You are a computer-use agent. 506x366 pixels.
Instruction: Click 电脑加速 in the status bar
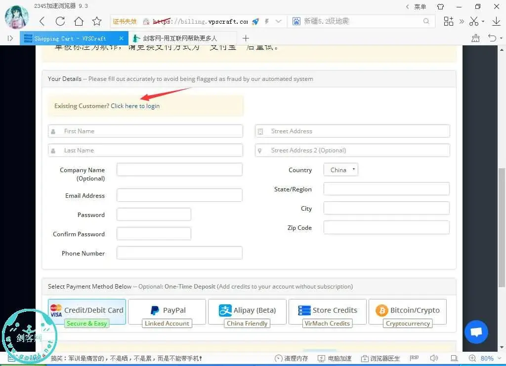pos(335,358)
